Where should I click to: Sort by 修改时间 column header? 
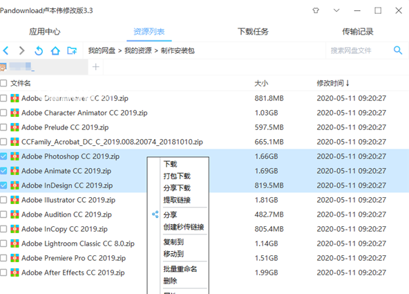point(333,83)
